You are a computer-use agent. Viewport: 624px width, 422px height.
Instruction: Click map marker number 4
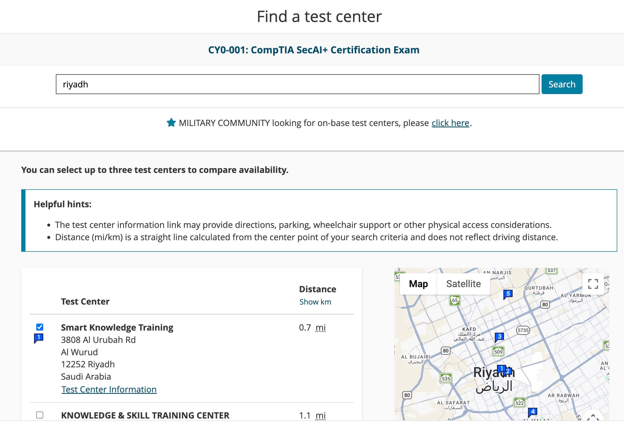[x=532, y=412]
